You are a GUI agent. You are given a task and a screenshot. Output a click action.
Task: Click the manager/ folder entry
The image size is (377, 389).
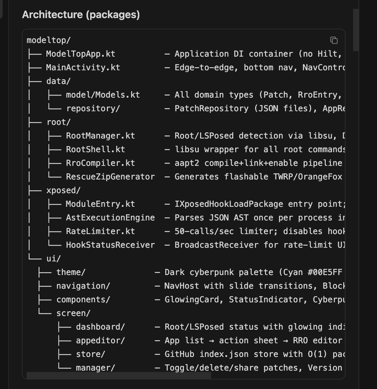pos(95,368)
